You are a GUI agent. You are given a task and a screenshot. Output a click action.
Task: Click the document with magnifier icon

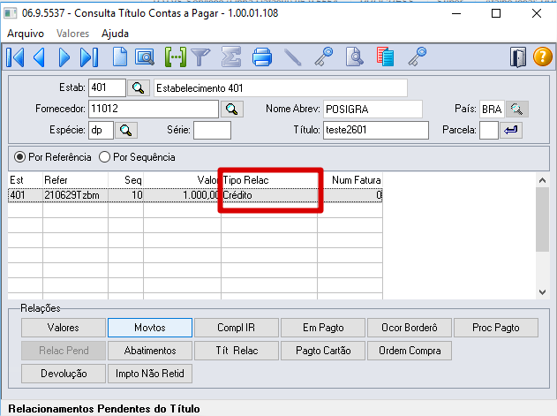pyautogui.click(x=354, y=57)
